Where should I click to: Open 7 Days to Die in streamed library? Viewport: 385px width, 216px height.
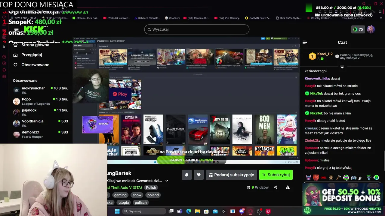(x=220, y=129)
